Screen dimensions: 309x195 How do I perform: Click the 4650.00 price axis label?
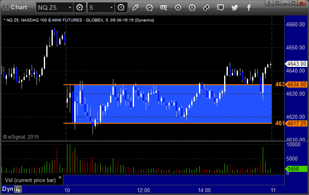click(296, 47)
